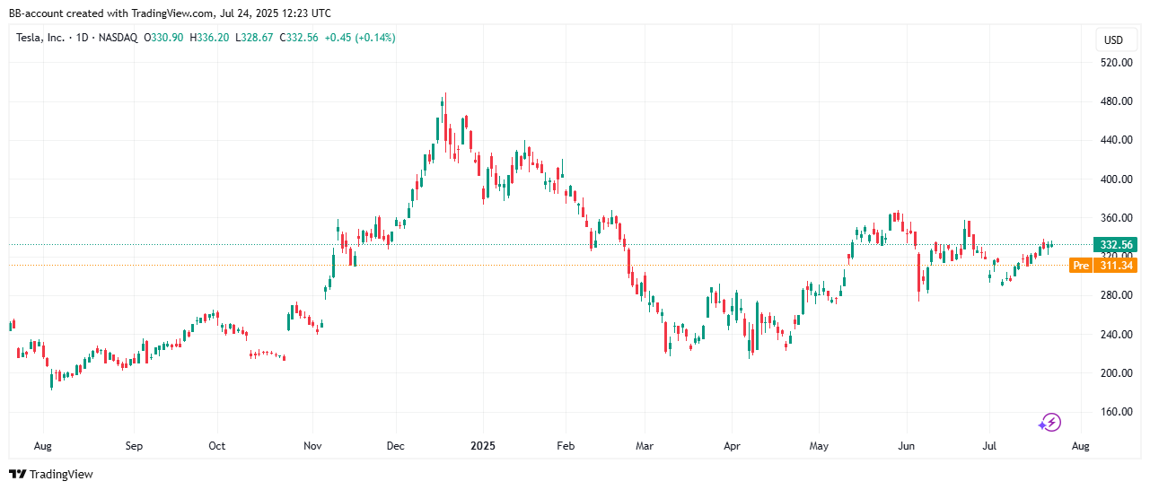Click the Sep label on time axis
The image size is (1150, 490).
pyautogui.click(x=134, y=445)
